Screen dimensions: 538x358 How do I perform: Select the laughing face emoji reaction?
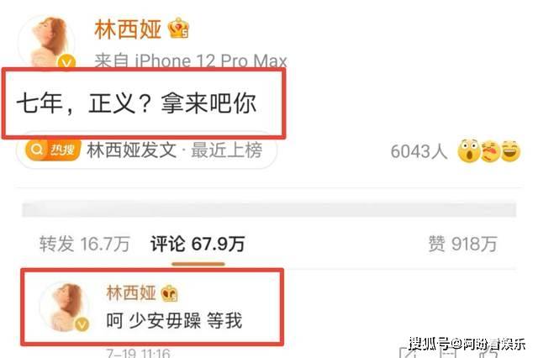pos(510,151)
